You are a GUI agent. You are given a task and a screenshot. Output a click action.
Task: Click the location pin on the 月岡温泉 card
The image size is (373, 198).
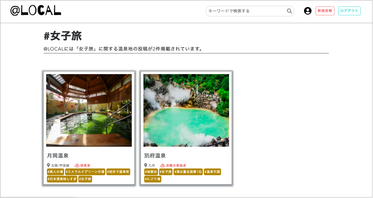coord(49,165)
